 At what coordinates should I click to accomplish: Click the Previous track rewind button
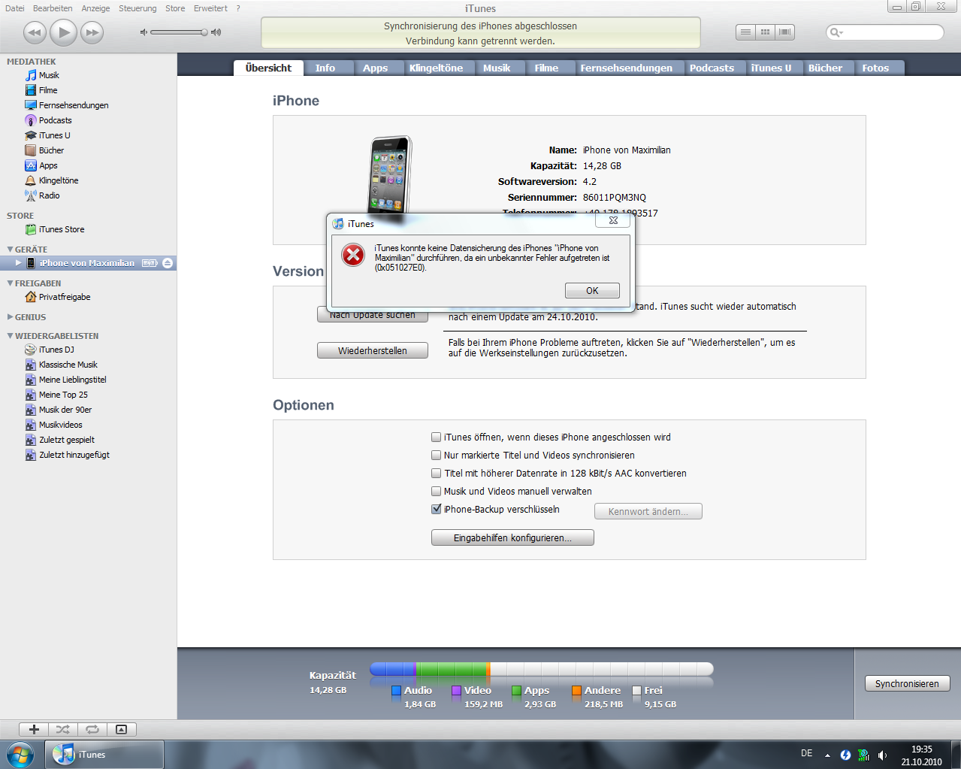(35, 32)
